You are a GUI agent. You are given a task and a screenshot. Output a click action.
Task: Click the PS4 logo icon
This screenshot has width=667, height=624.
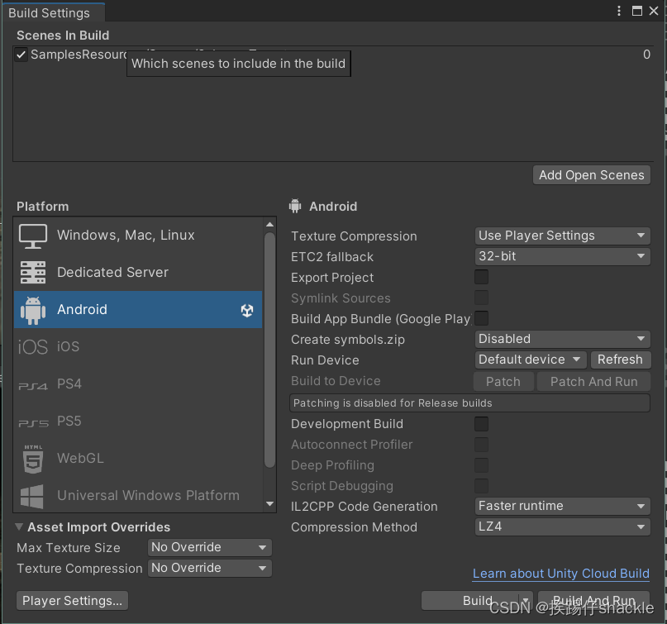pos(33,386)
